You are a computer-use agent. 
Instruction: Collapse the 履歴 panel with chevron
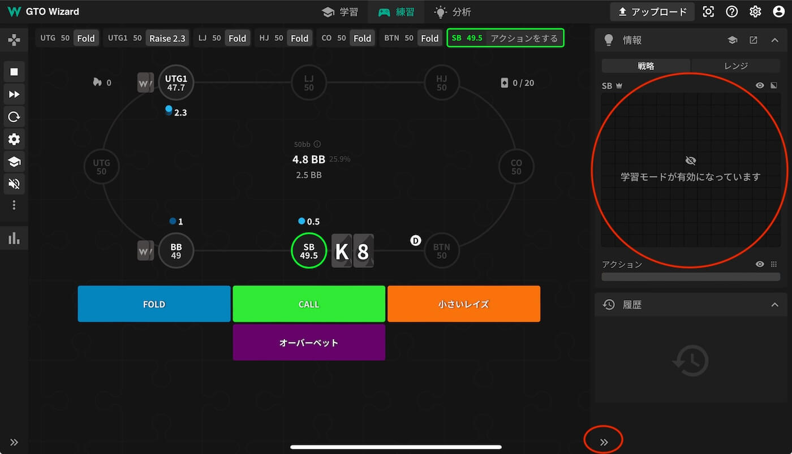pos(774,305)
